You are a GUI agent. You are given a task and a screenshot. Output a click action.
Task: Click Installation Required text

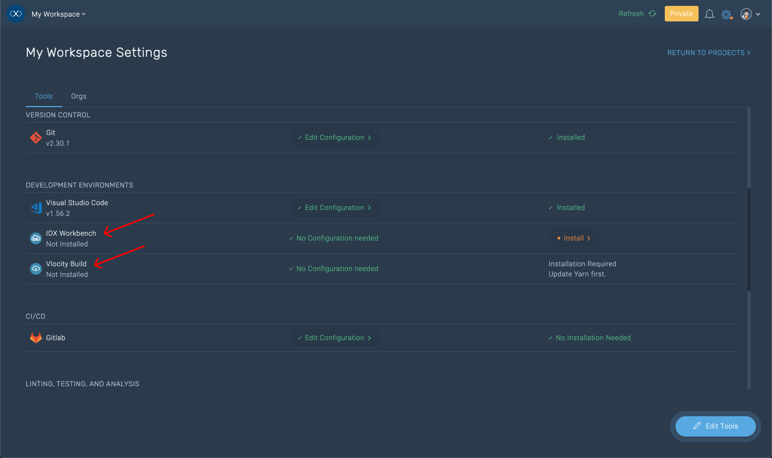pos(582,264)
